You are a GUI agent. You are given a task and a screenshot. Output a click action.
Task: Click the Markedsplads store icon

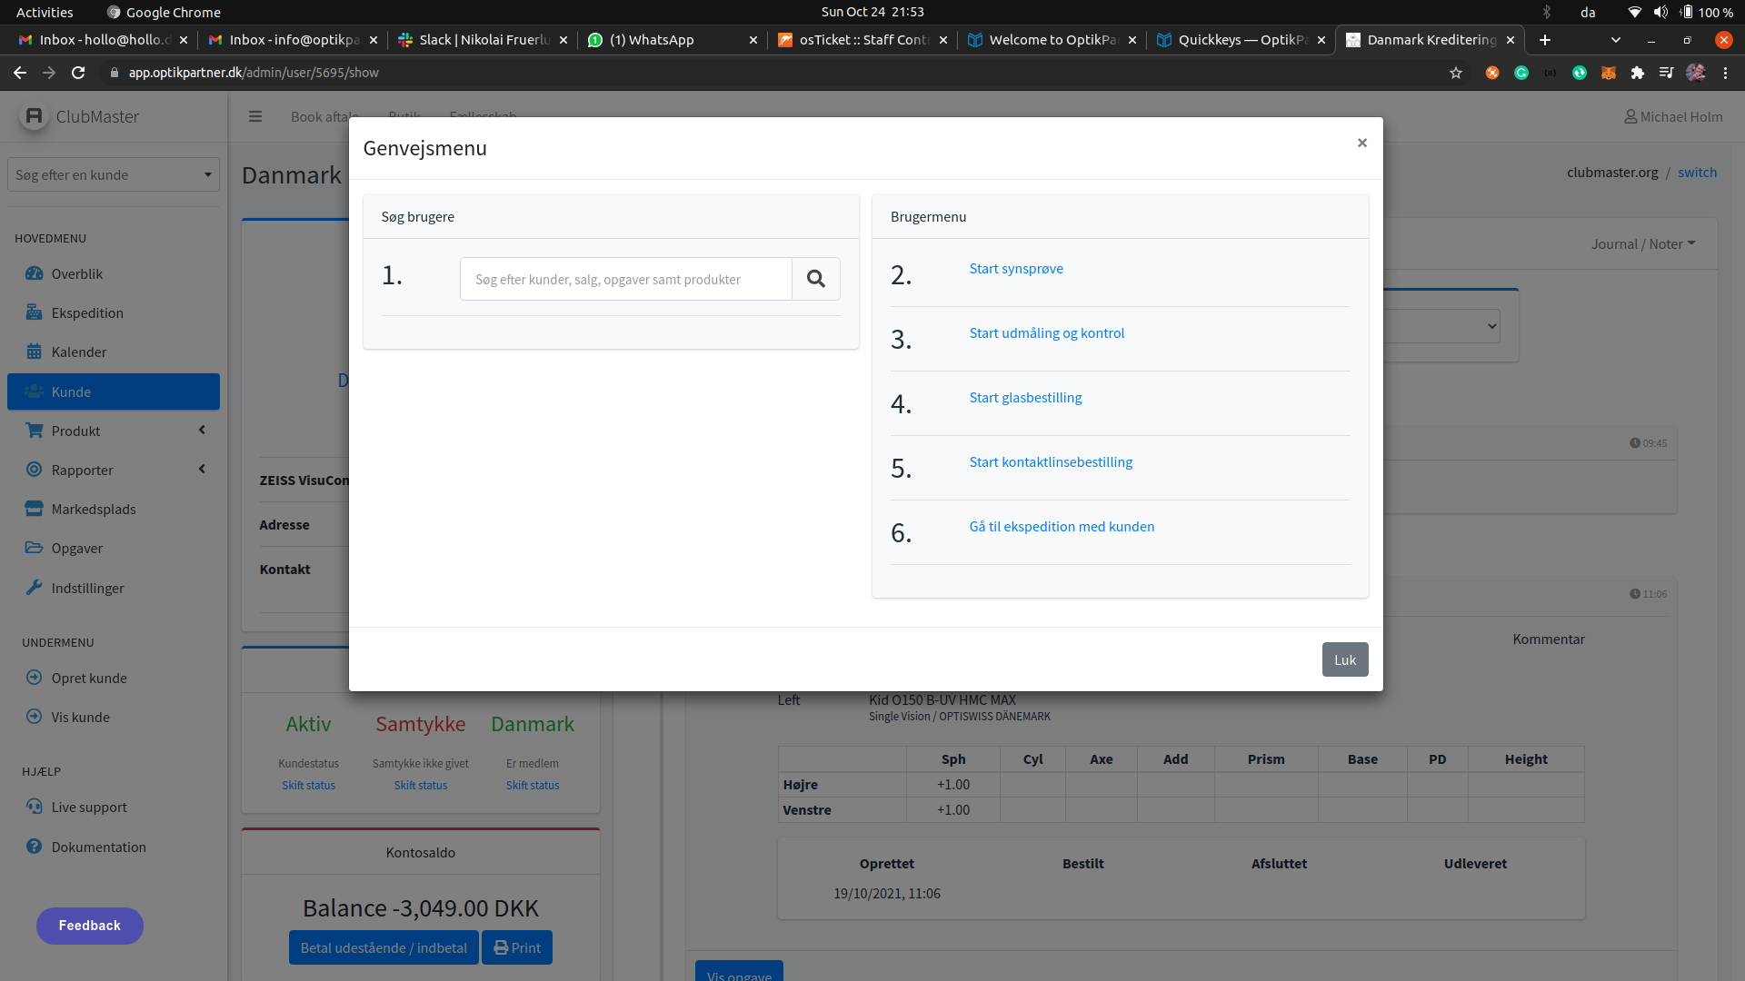pyautogui.click(x=35, y=509)
